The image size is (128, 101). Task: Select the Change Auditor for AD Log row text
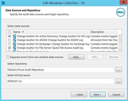point(53,36)
